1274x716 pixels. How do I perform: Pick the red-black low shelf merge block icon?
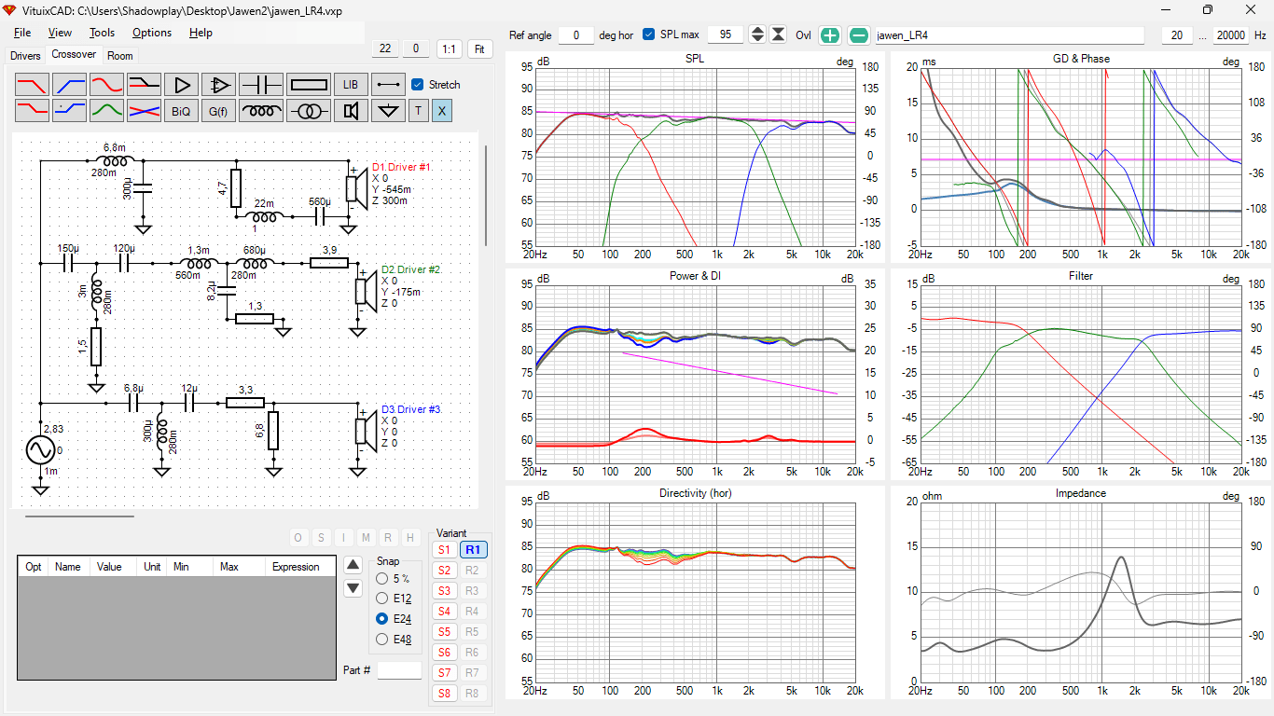[x=144, y=85]
